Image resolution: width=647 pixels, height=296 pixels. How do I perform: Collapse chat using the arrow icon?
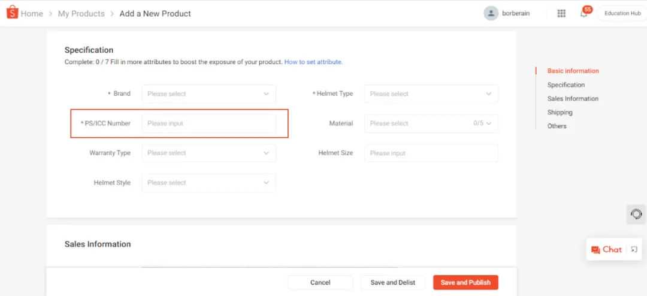point(634,249)
